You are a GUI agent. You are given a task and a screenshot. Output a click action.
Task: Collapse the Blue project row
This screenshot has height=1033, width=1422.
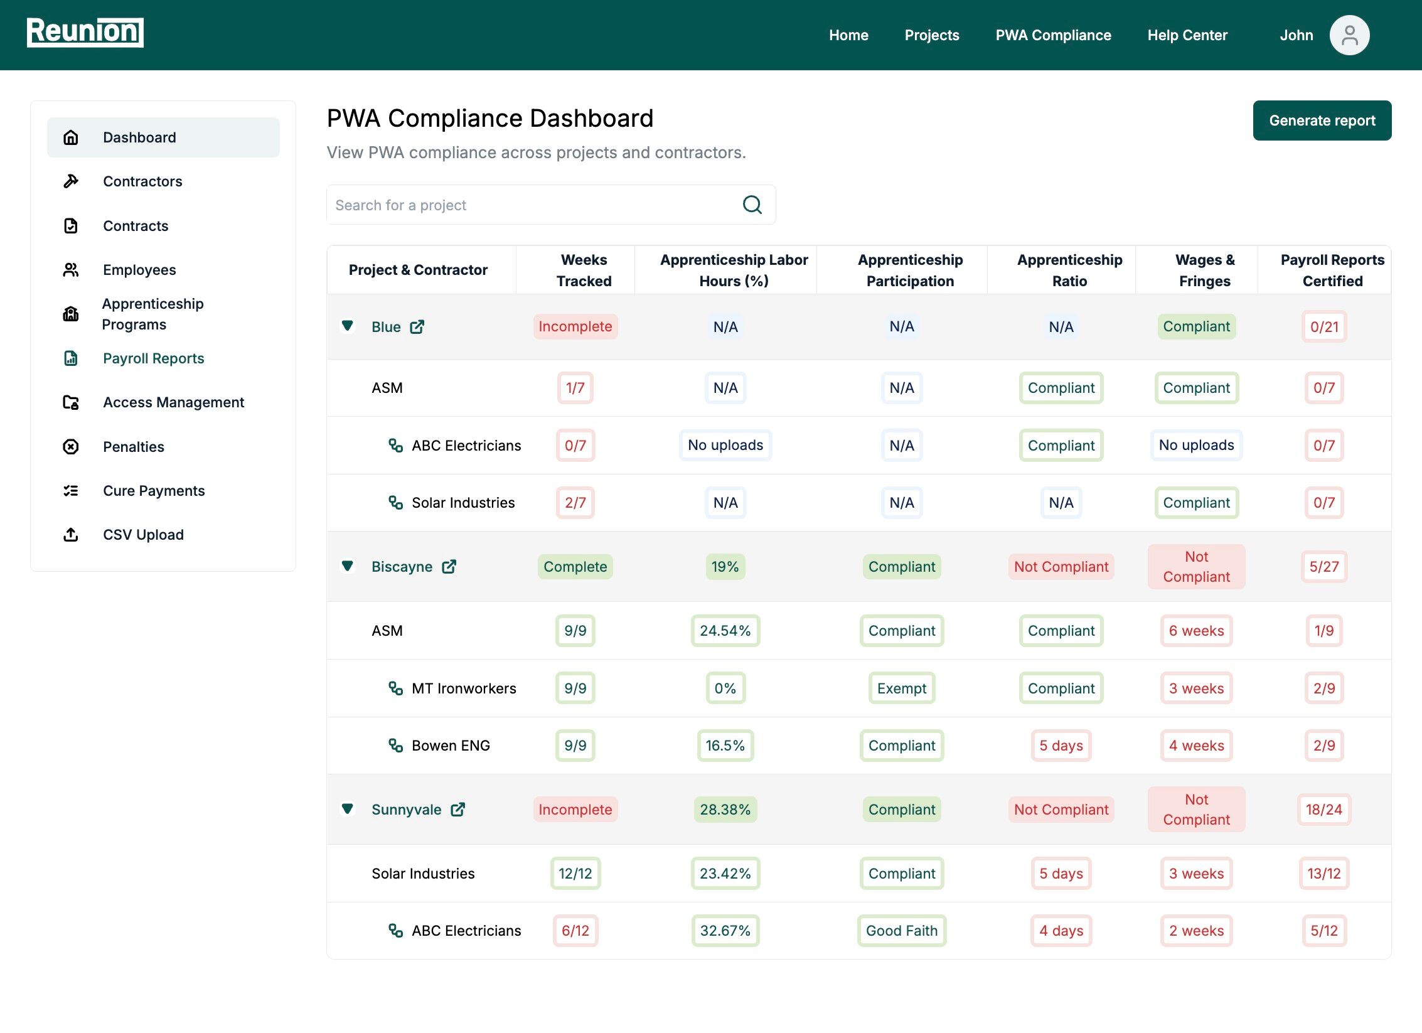[x=347, y=326]
